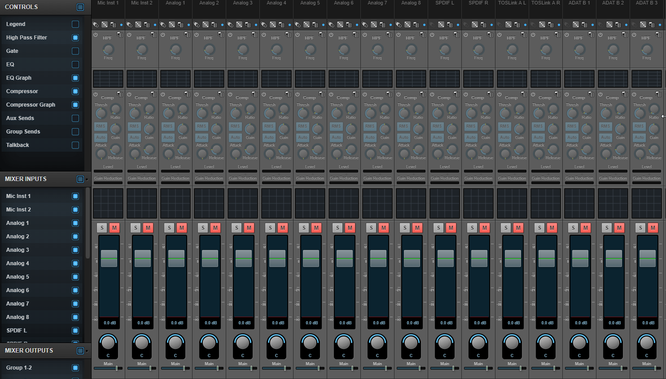Click the copy icon on SPDIF L's compressor section

point(456,94)
